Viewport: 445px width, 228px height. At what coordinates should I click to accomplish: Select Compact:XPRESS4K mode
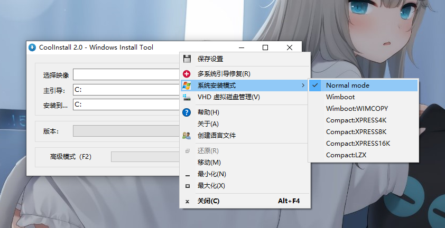pyautogui.click(x=363, y=120)
